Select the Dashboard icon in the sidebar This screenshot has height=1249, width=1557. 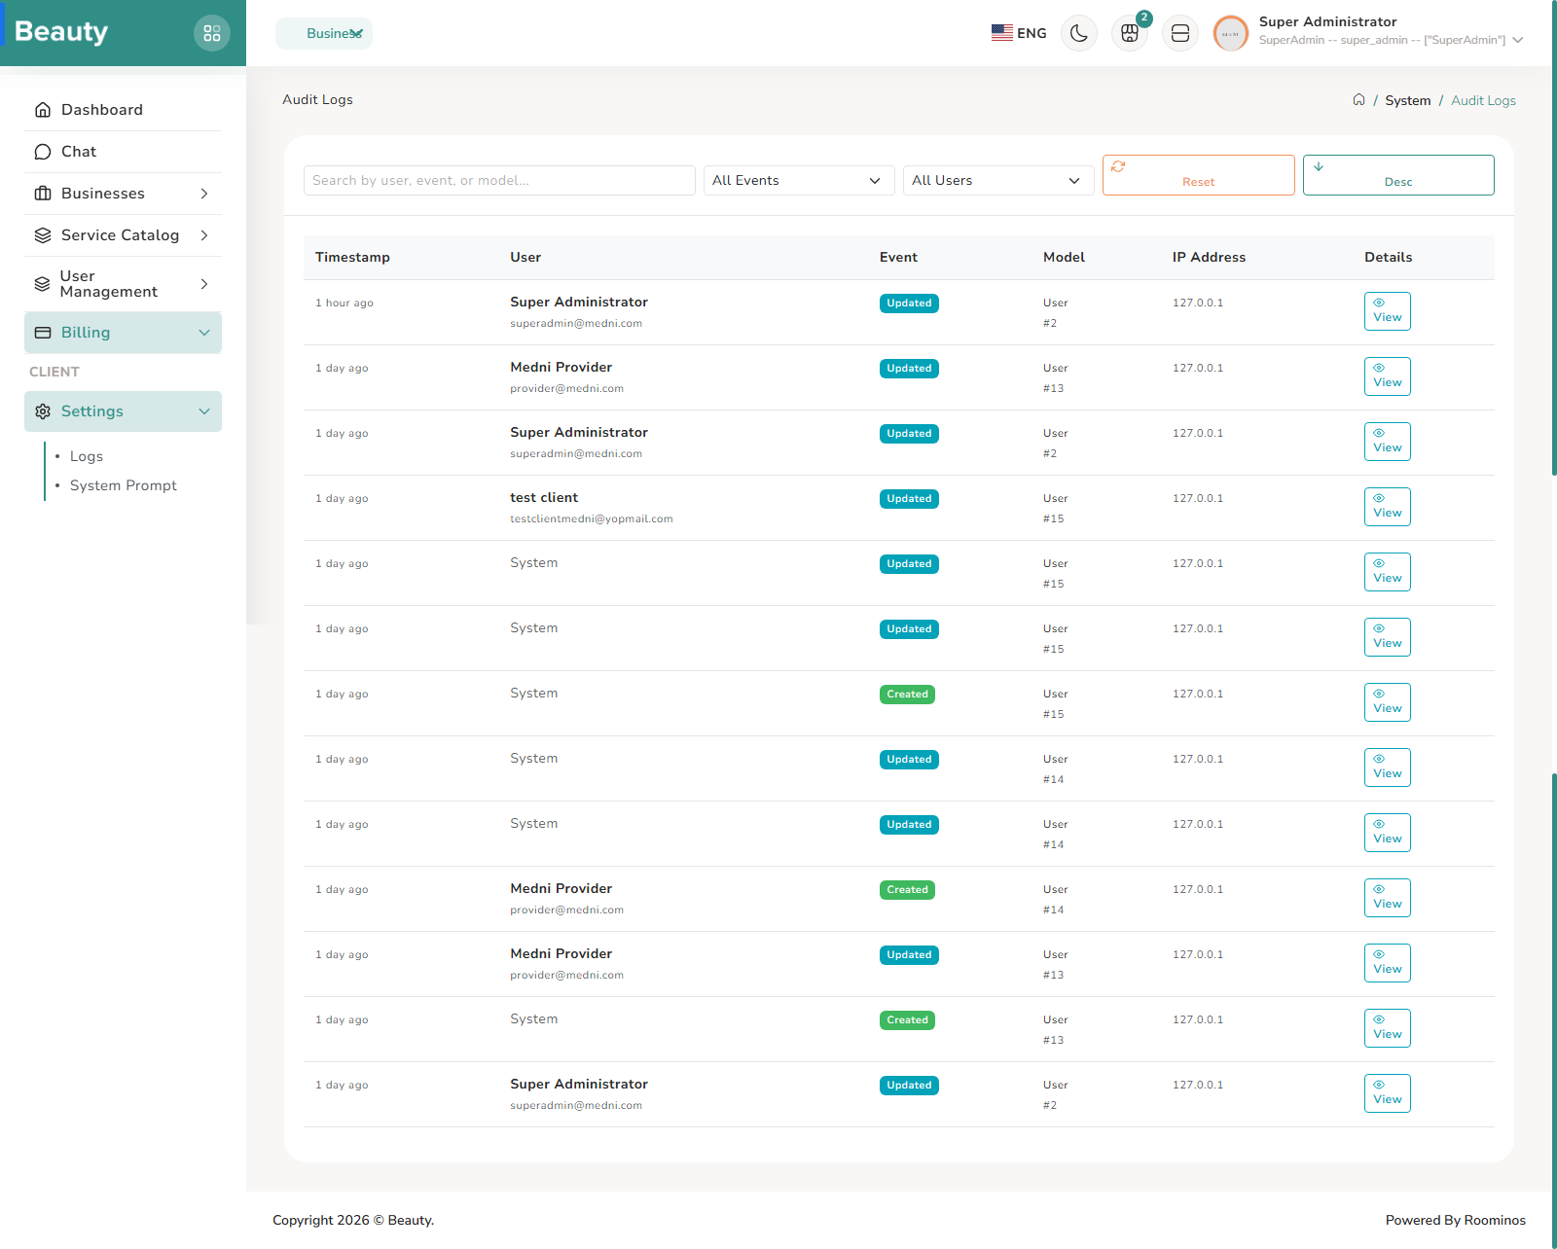coord(43,109)
